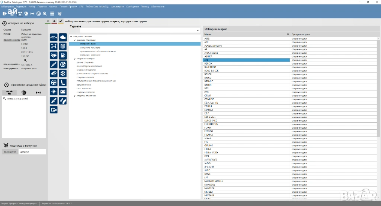This screenshot has width=381, height=206.
Task: Expand the 'спирачен апарат' tree node
Action: [75, 59]
